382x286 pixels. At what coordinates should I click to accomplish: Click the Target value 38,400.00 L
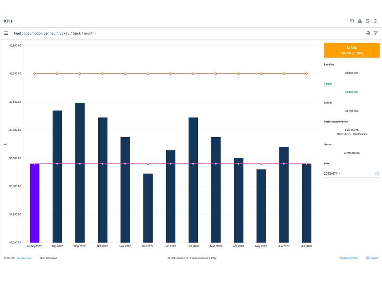coord(352,92)
